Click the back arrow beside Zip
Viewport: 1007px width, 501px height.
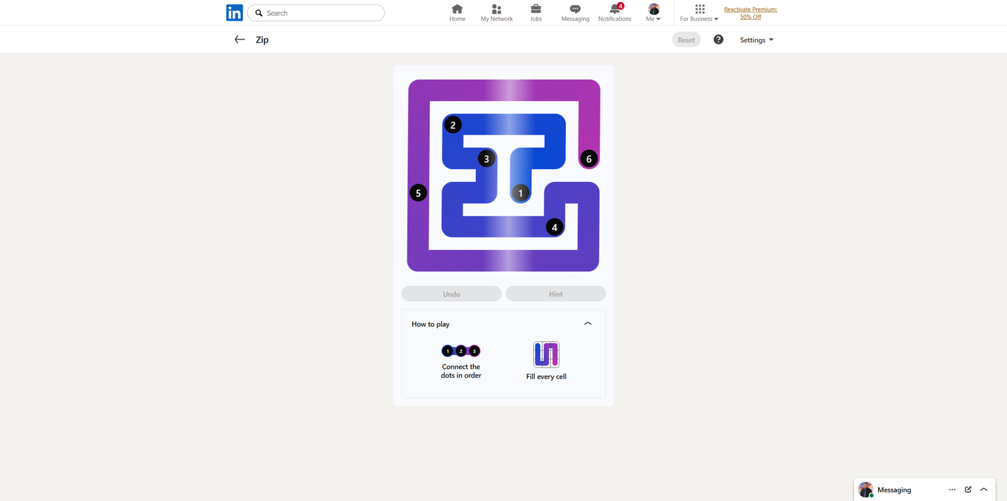239,40
